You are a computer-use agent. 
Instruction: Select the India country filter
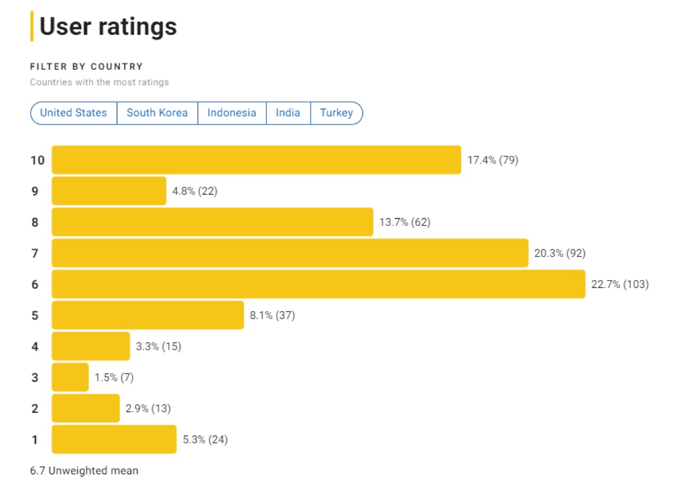point(287,113)
